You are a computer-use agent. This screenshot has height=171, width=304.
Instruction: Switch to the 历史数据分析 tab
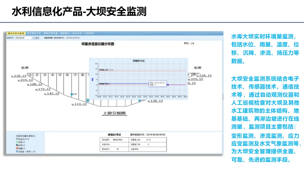(x=34, y=33)
